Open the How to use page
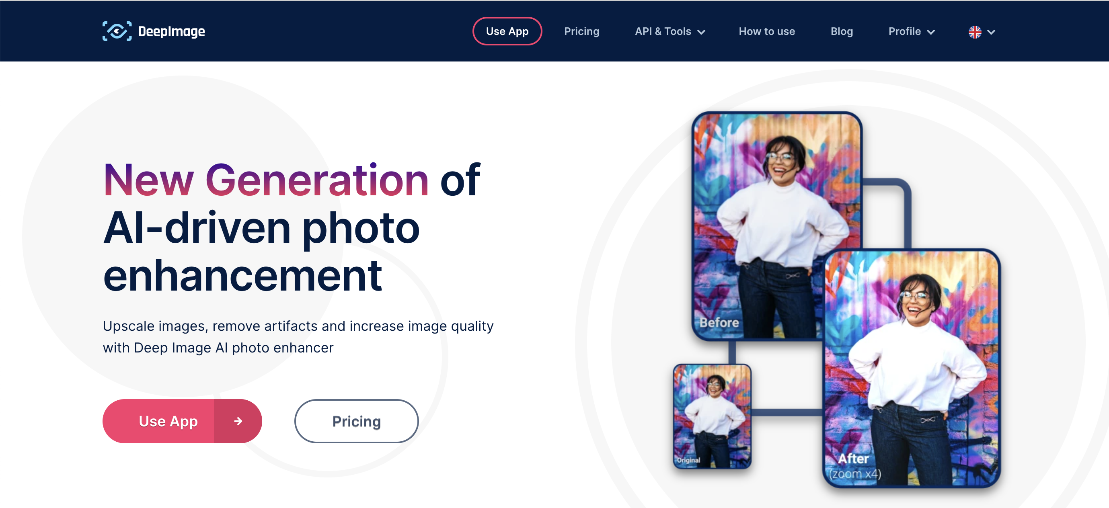 coord(766,31)
